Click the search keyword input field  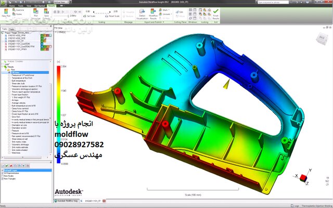pyautogui.click(x=273, y=2)
